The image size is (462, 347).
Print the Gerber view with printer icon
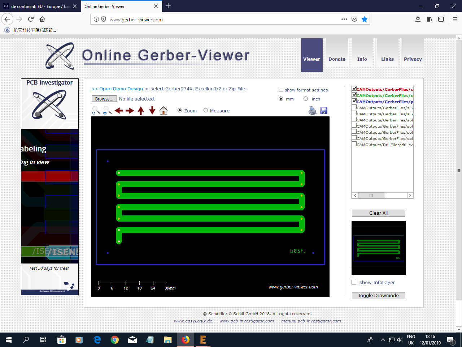313,111
